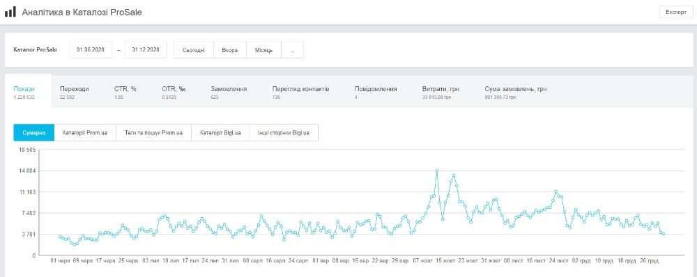Screen dimensions: 697x277
Task: Click the Експорт button
Action: coord(675,12)
